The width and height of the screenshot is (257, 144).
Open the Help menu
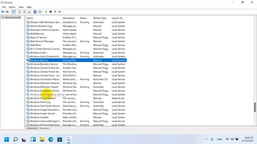29,7
